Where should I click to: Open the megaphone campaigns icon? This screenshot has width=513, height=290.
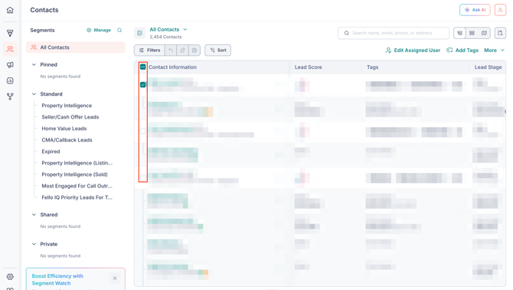tap(10, 65)
